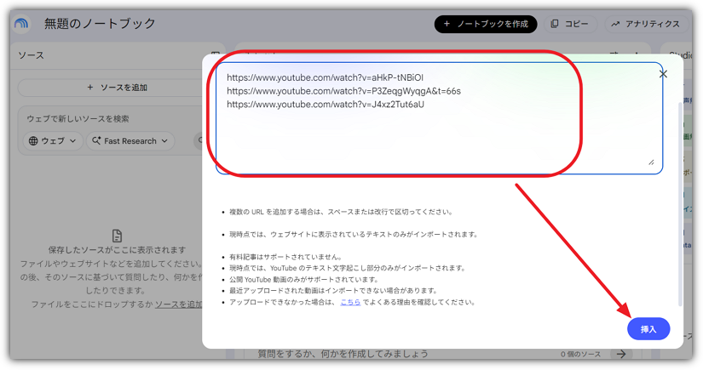This screenshot has width=703, height=370.
Task: Click the 無題のノートブック title
Action: (x=100, y=24)
